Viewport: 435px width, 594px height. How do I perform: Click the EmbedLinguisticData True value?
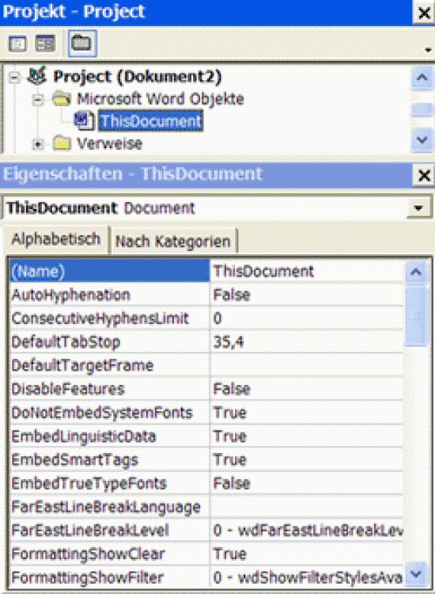(307, 436)
